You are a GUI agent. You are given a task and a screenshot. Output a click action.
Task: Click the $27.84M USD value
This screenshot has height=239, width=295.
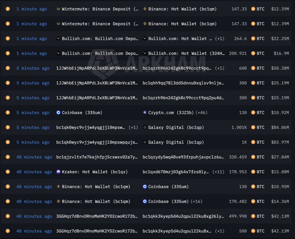tap(280, 157)
